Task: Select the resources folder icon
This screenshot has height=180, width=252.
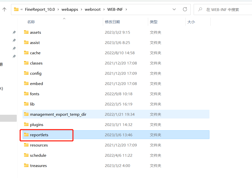Action: (26, 145)
